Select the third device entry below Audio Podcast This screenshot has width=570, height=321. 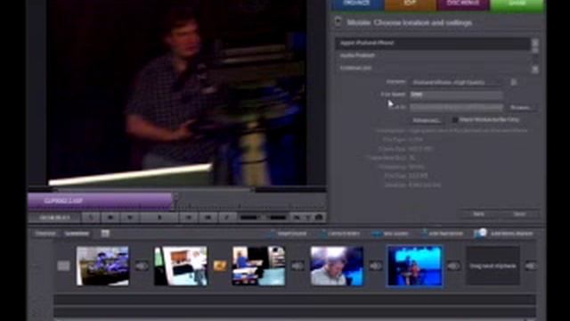tap(433, 68)
